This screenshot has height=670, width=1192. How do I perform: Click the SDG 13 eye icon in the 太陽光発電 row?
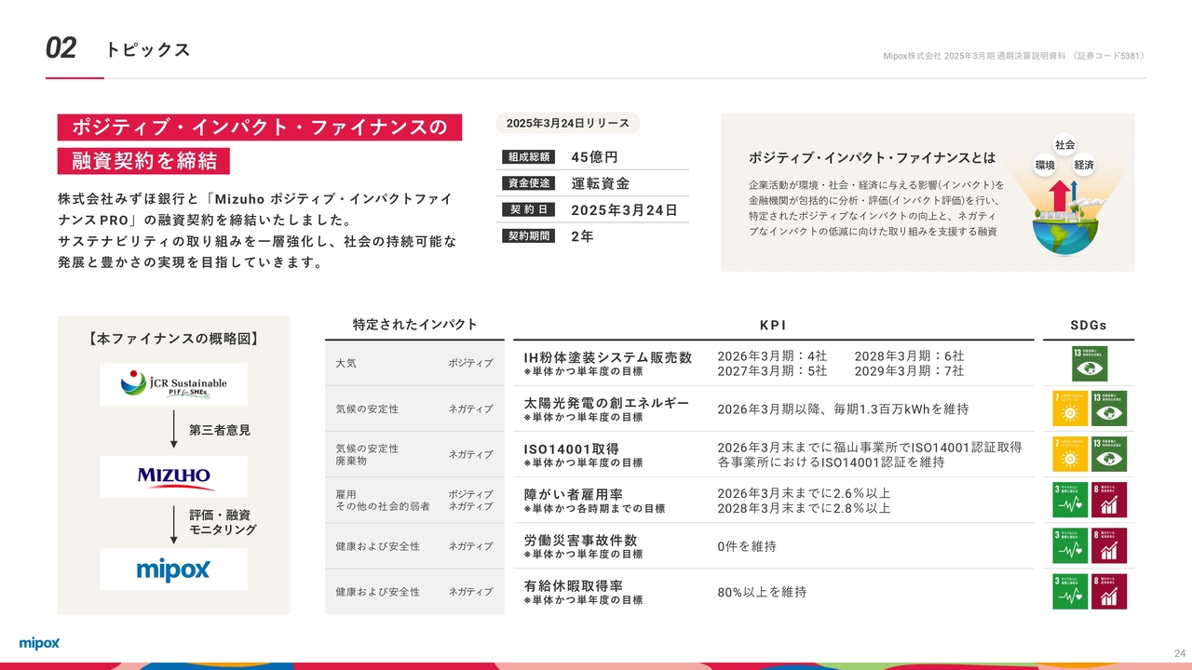[1109, 409]
